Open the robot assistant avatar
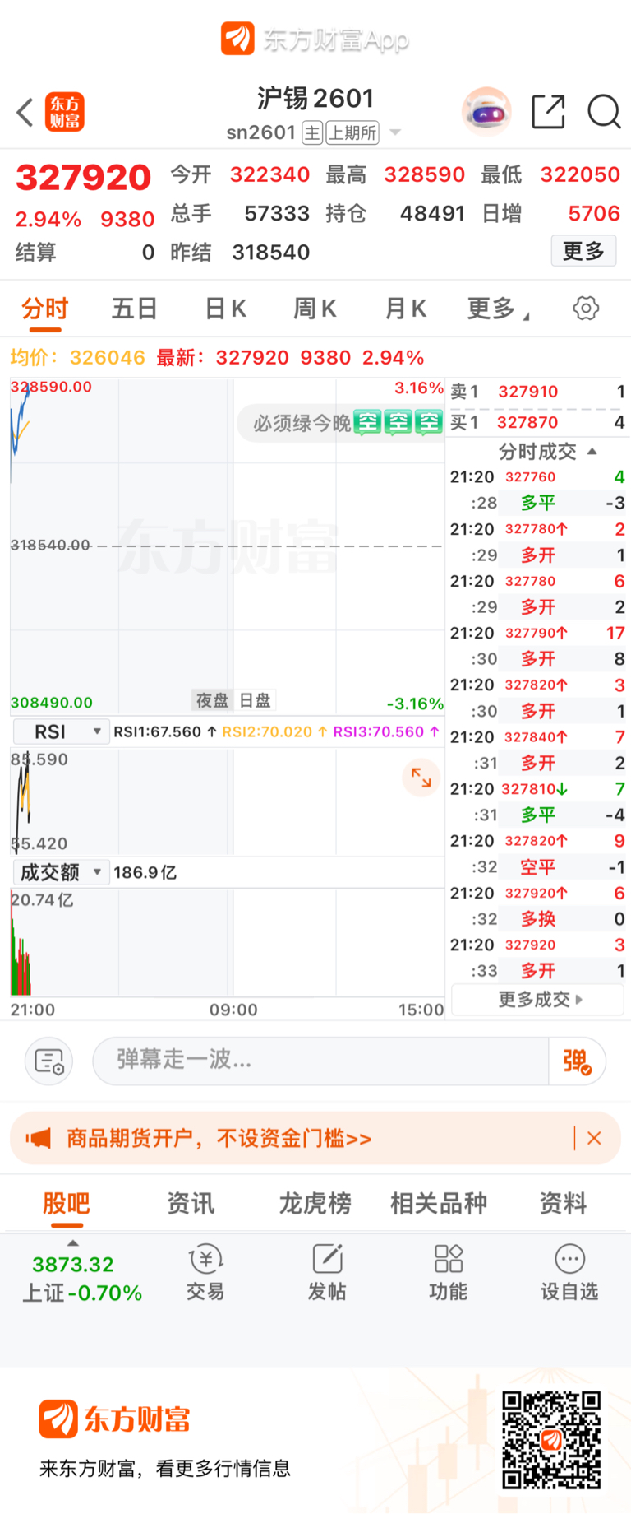The image size is (631, 1514). 486,111
